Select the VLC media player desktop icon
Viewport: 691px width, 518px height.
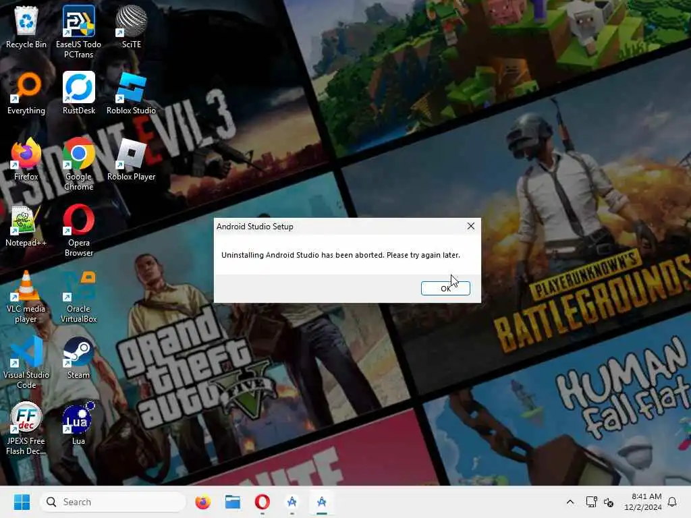coord(26,296)
